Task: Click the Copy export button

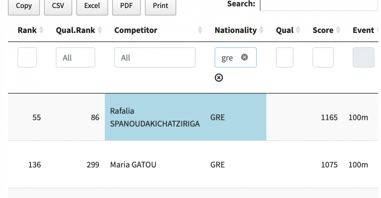Action: (24, 6)
